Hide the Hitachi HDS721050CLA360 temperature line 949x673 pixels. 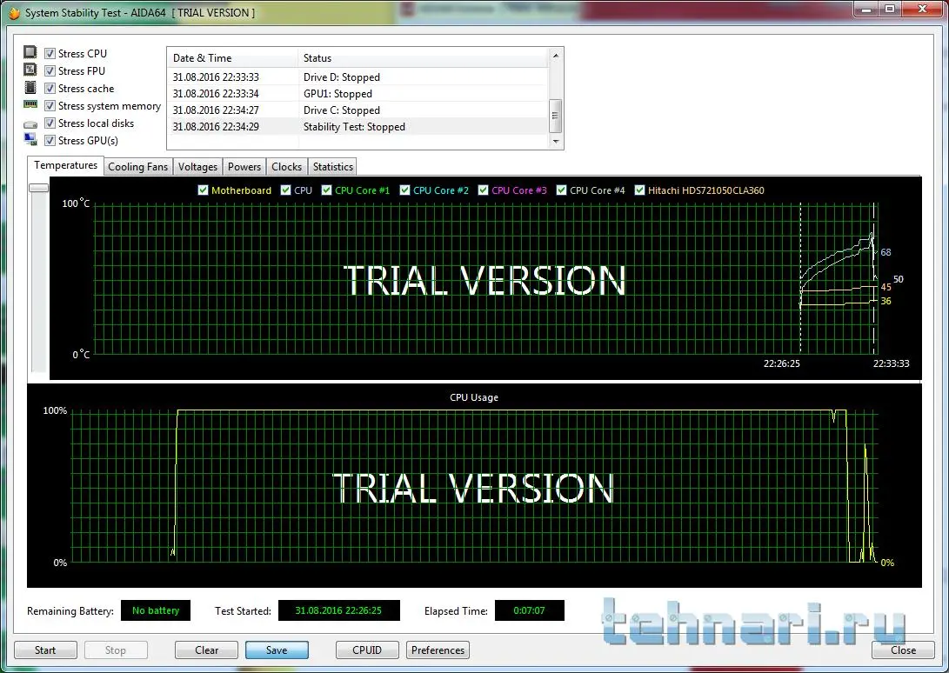coord(639,190)
